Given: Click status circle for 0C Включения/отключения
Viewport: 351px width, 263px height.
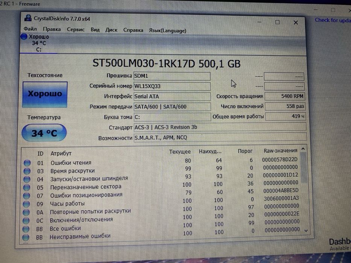Looking at the screenshot, I should pos(26,221).
